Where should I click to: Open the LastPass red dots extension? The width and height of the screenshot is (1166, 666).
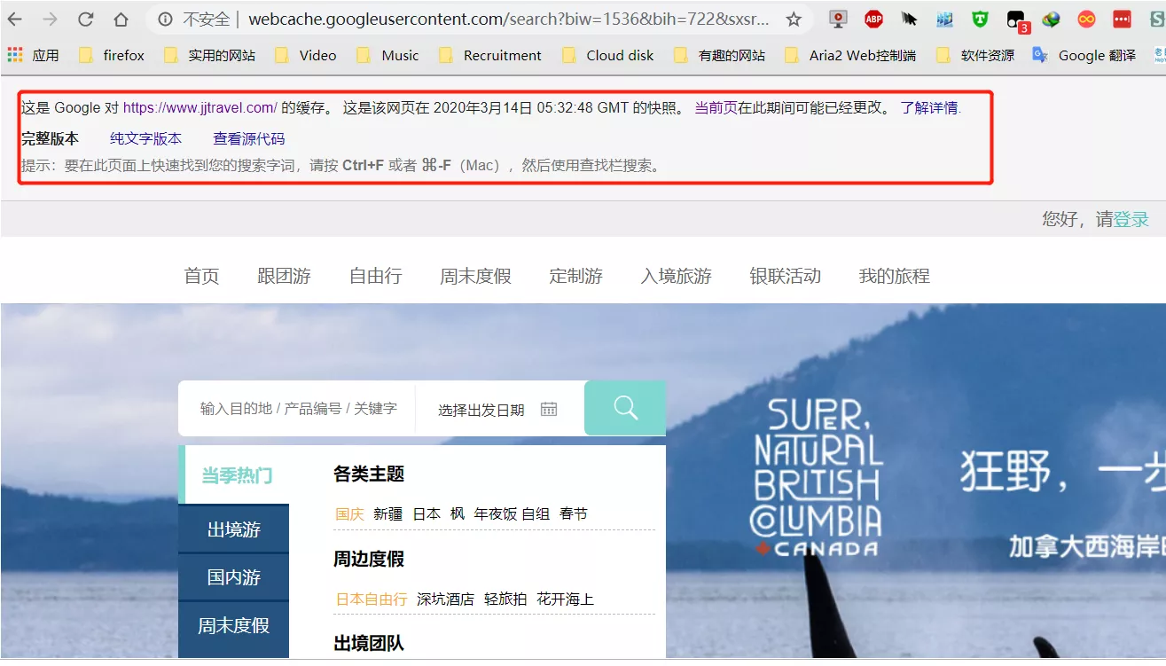pos(1122,20)
